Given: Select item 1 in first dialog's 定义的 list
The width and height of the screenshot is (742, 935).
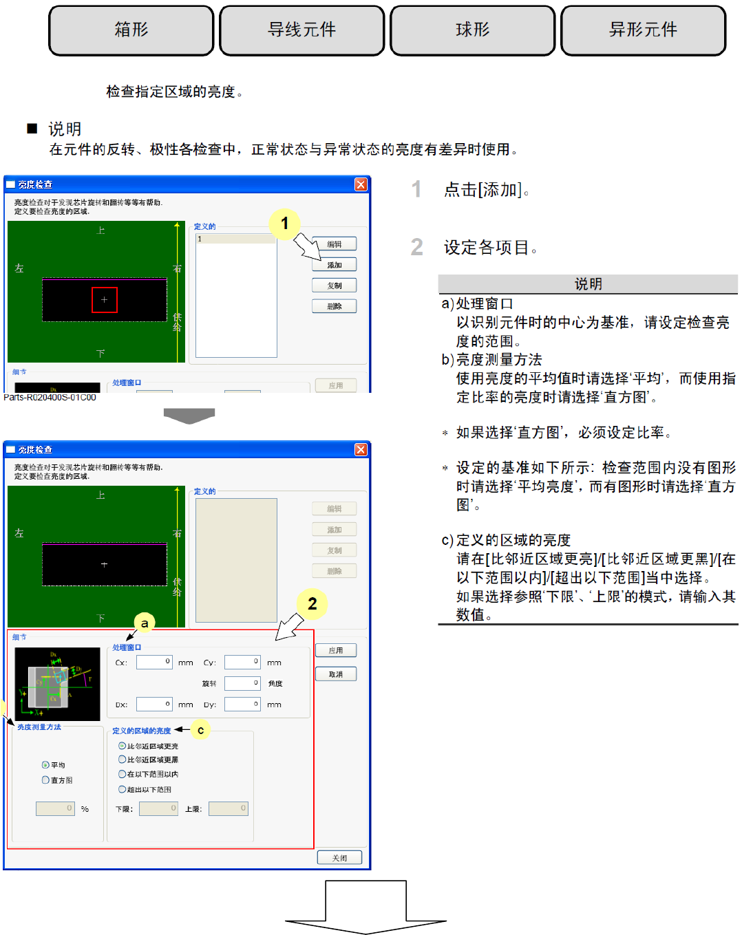Looking at the screenshot, I should (236, 239).
